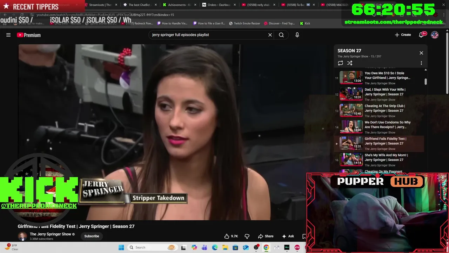The width and height of the screenshot is (449, 253).
Task: Start voice search with microphone
Action: click(297, 35)
